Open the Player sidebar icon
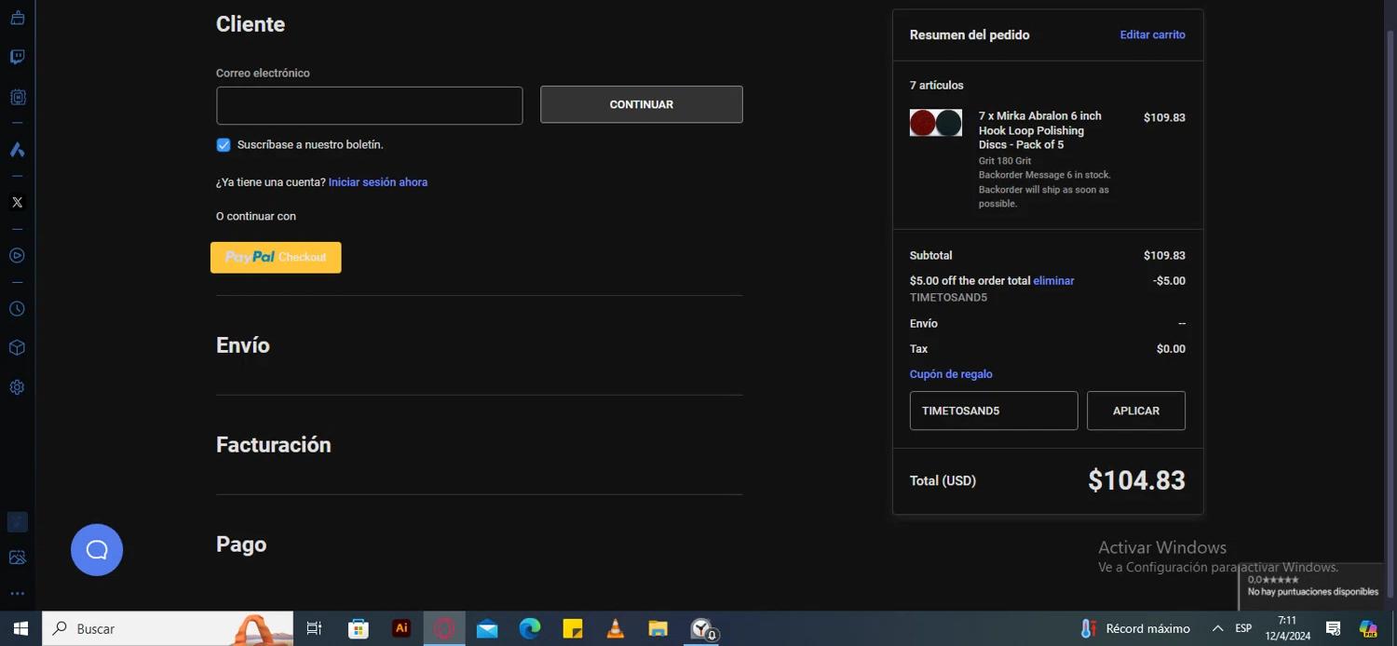Viewport: 1397px width, 646px height. [17, 255]
